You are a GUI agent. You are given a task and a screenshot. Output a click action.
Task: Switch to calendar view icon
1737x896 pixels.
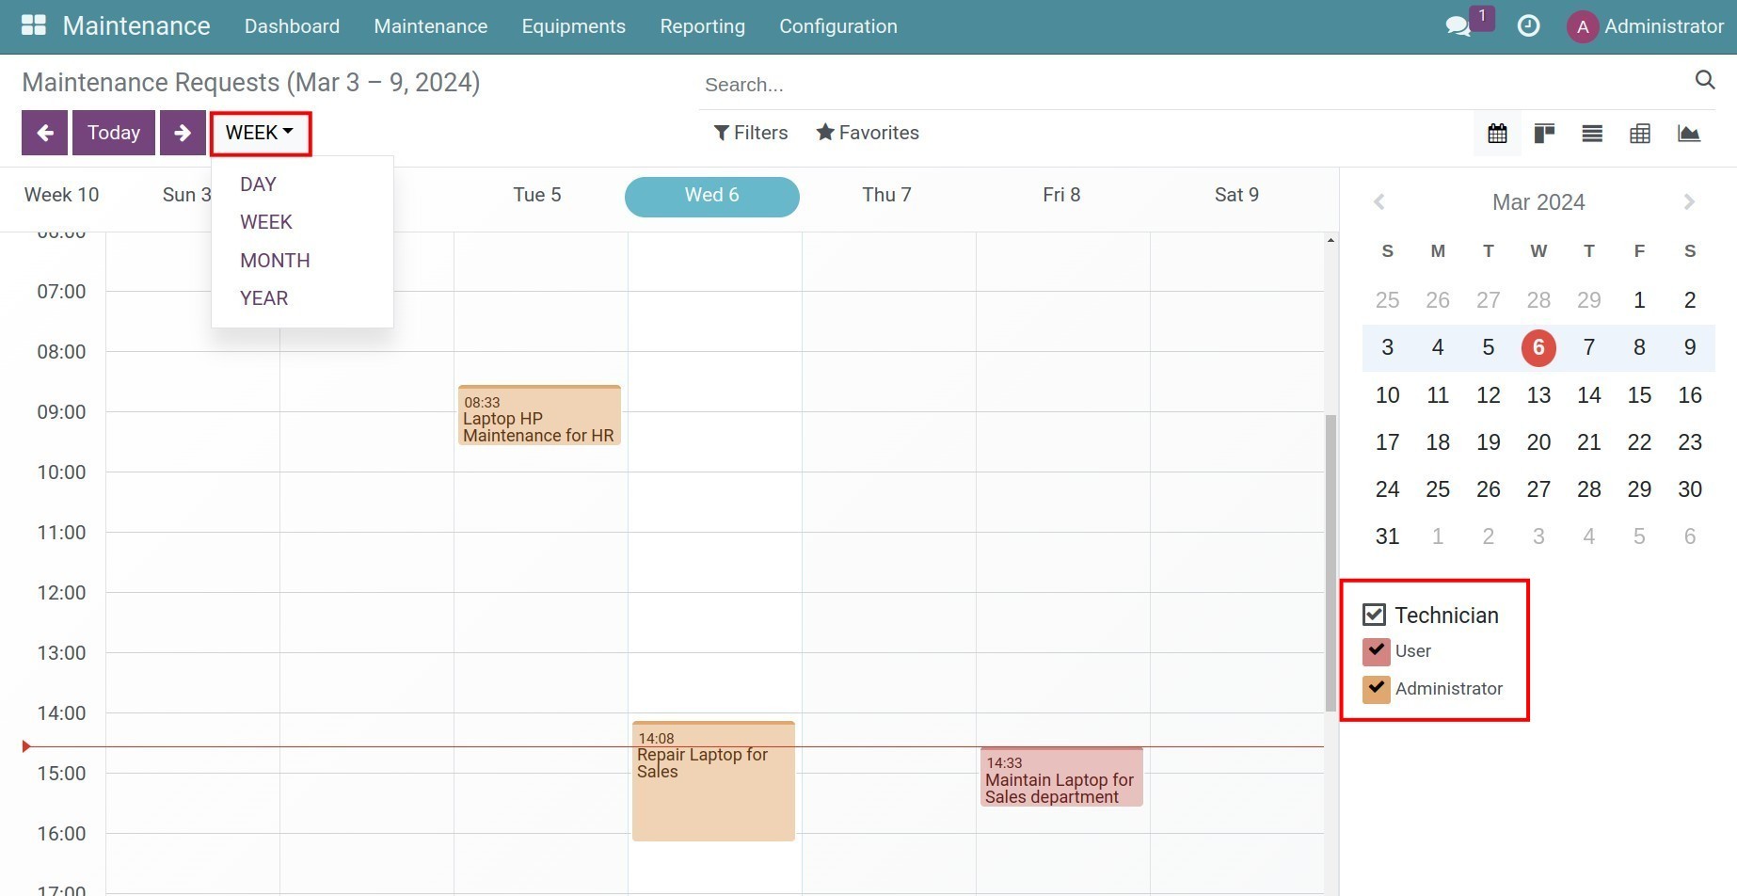tap(1497, 134)
